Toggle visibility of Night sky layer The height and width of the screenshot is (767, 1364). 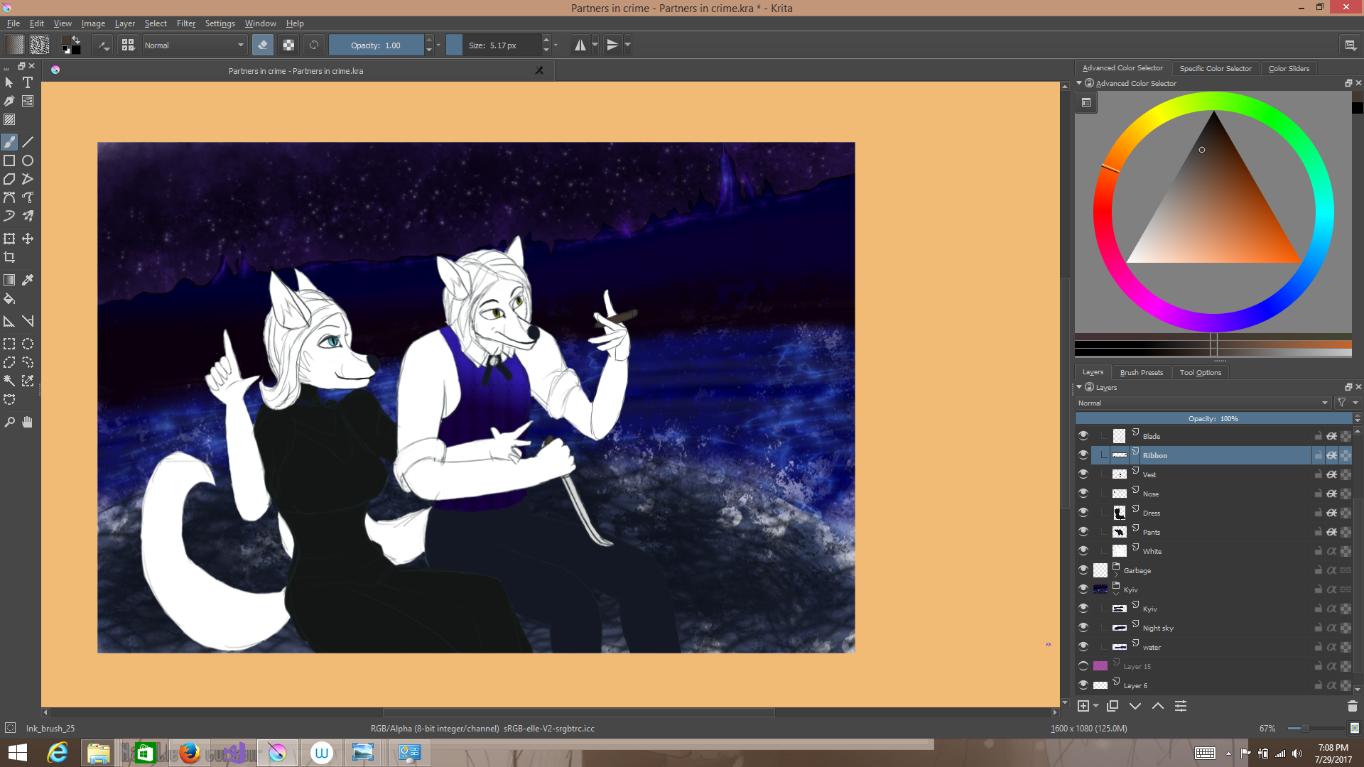pyautogui.click(x=1083, y=628)
